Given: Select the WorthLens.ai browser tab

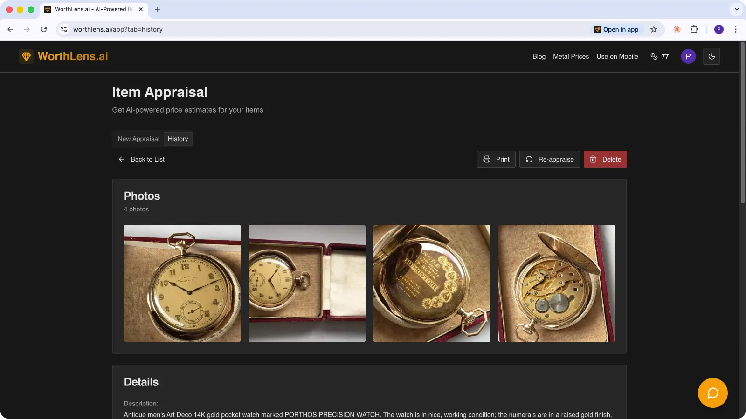Looking at the screenshot, I should click(x=94, y=9).
